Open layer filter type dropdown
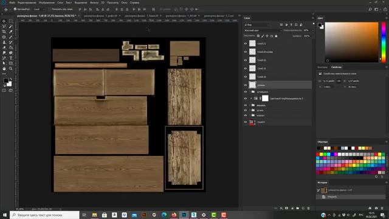 point(257,25)
